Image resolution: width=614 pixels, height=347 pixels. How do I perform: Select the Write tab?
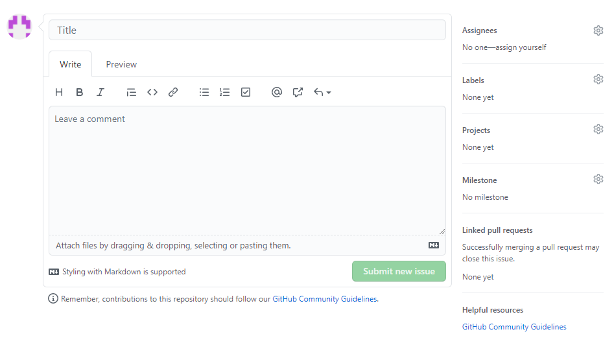pos(71,64)
